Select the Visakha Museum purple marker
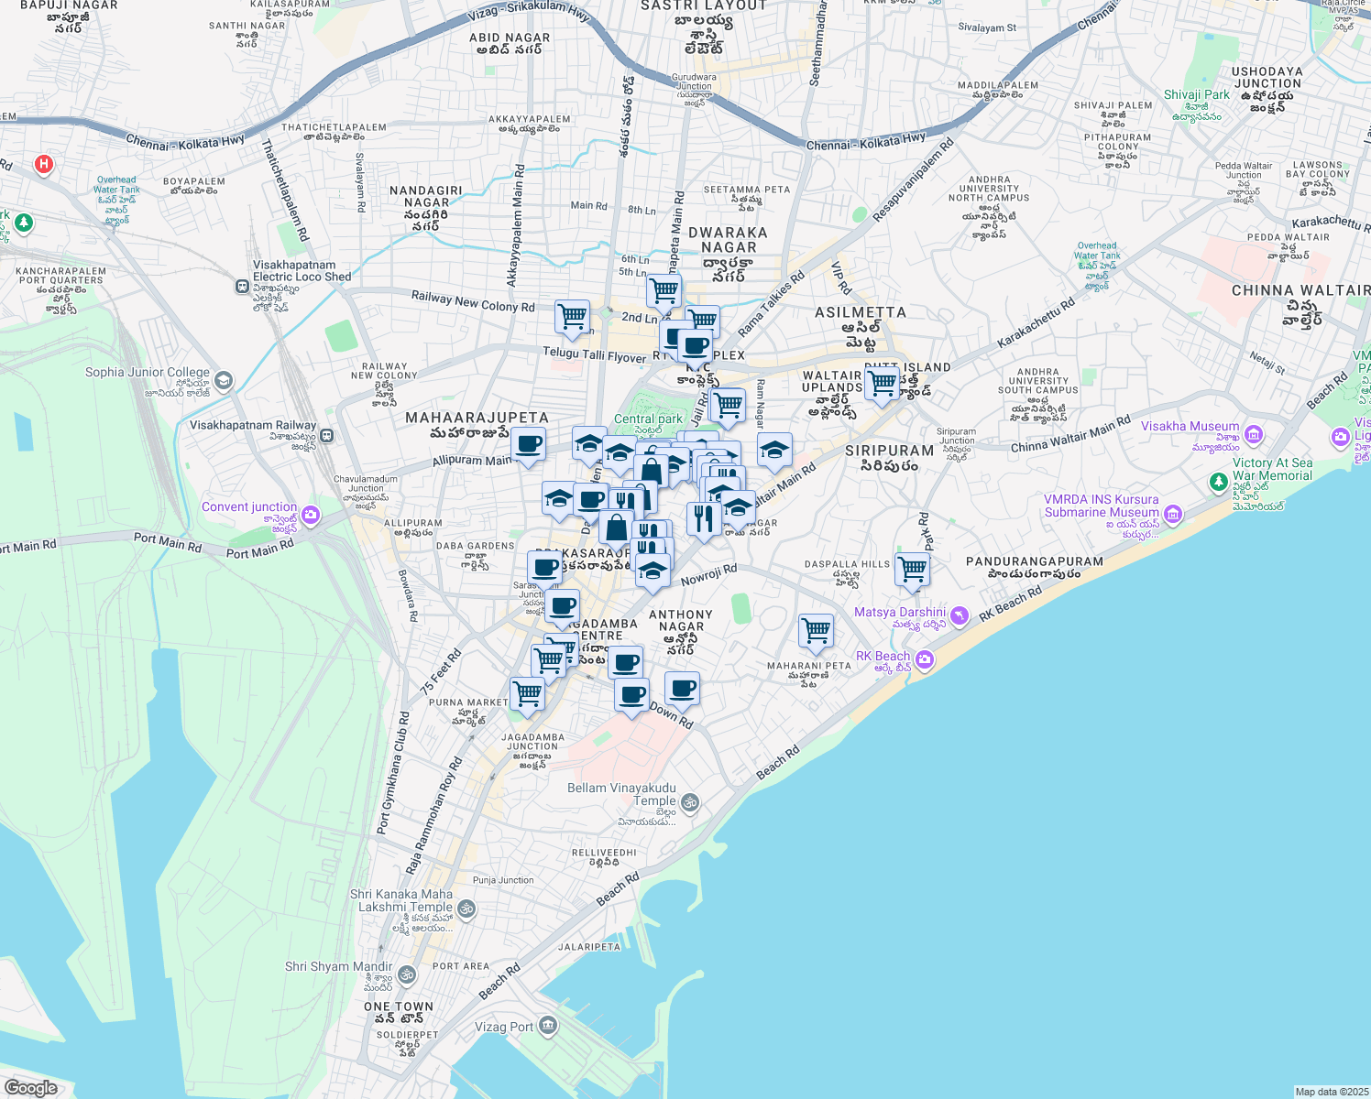This screenshot has width=1371, height=1099. pos(1253,434)
